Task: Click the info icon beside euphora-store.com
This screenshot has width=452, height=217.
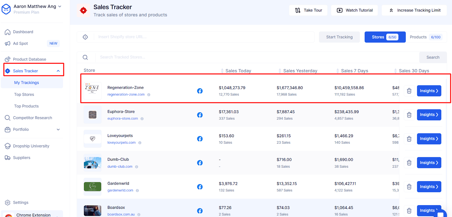Action: pos(142,119)
